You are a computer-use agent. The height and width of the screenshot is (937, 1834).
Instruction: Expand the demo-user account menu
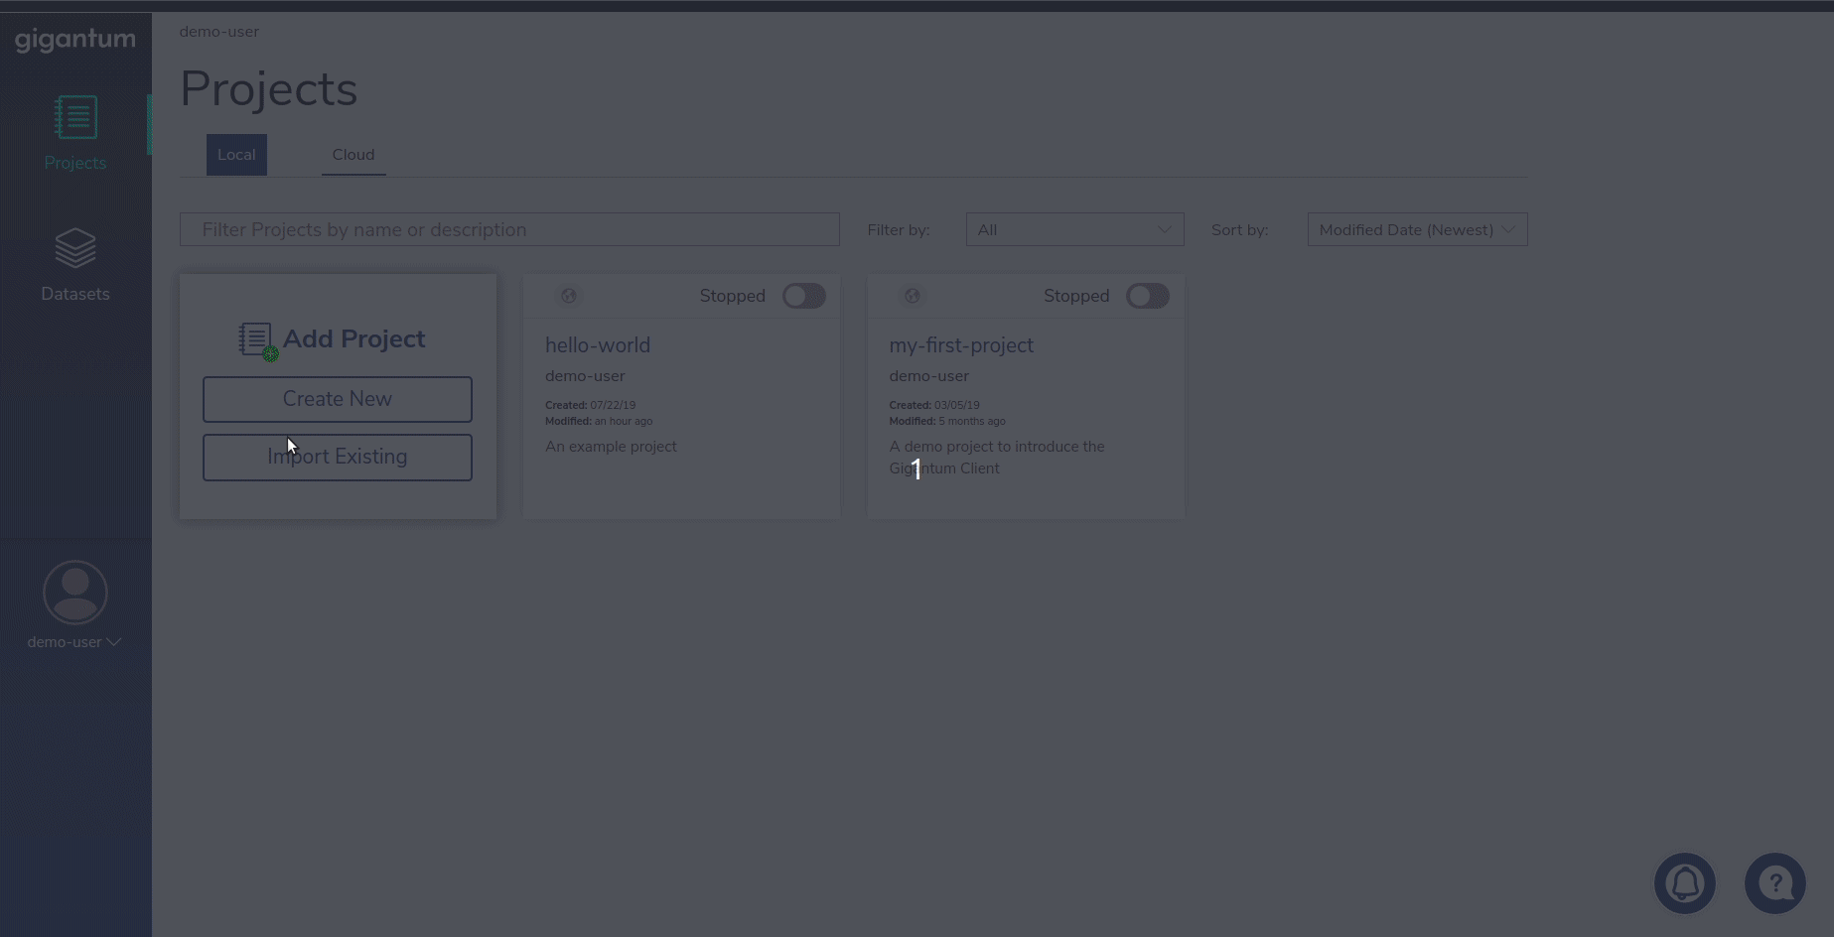74,642
